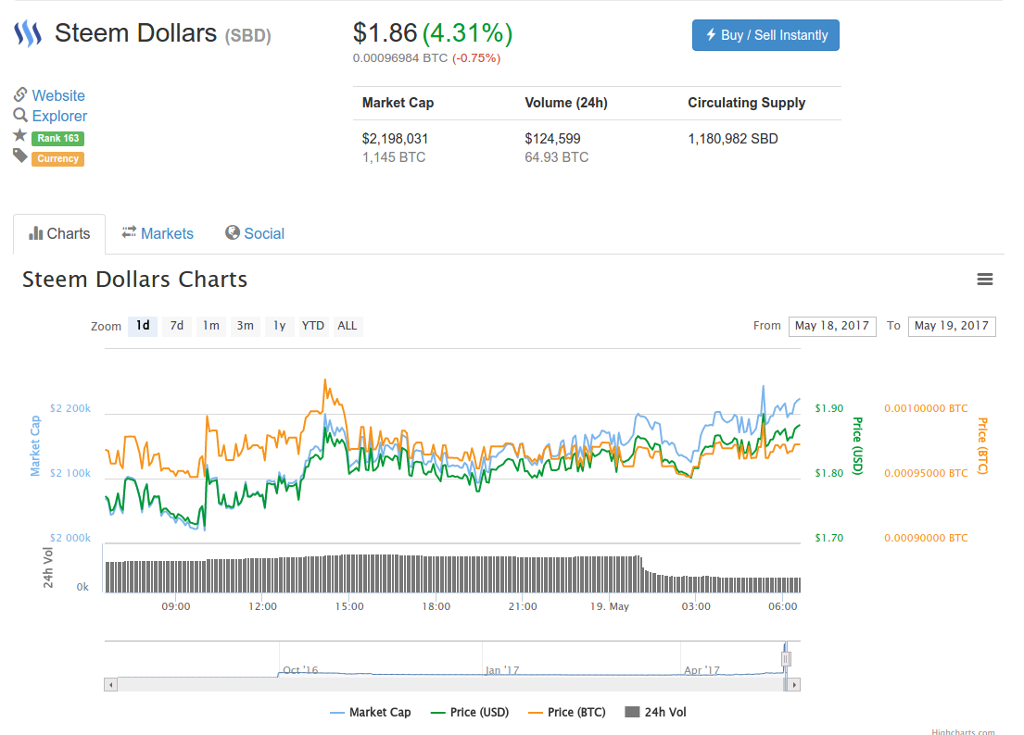The image size is (1024, 735).
Task: Click the 1,145 BTC market cap text
Action: pos(394,157)
